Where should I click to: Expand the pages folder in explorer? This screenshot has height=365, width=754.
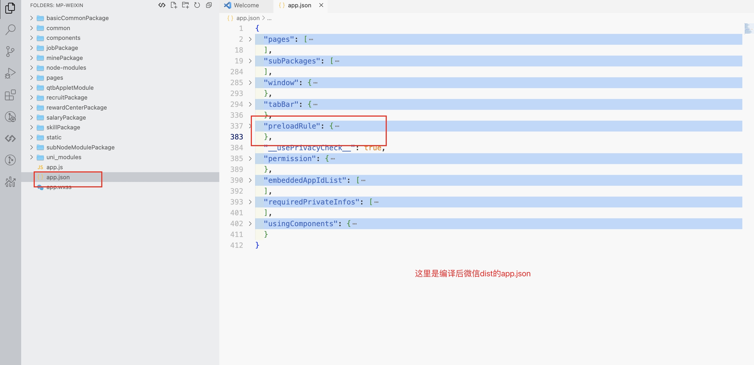pos(31,78)
